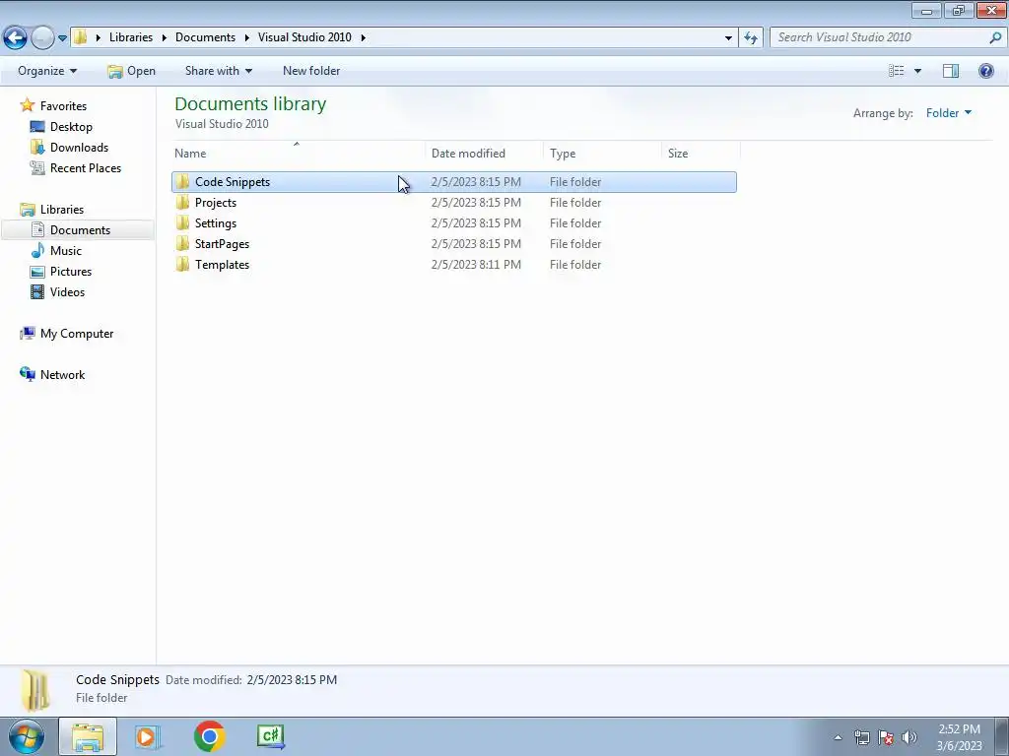The image size is (1009, 756).
Task: Click Documents in the address breadcrumb
Action: tap(205, 37)
